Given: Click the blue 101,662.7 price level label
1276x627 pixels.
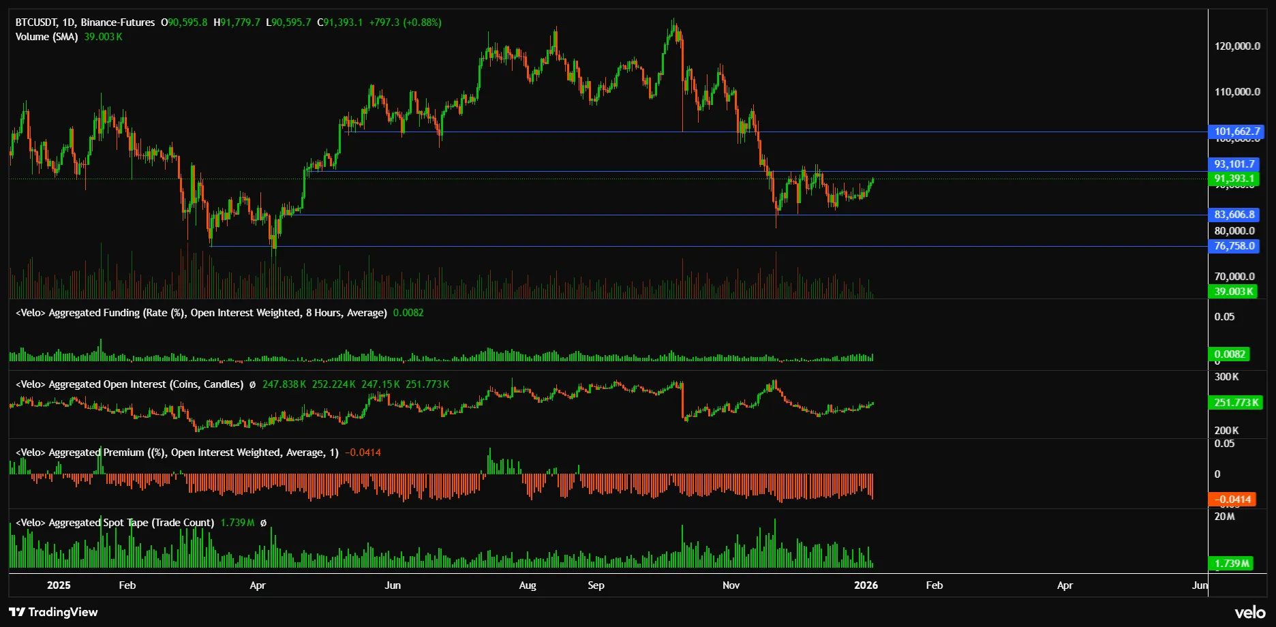Looking at the screenshot, I should pyautogui.click(x=1236, y=132).
